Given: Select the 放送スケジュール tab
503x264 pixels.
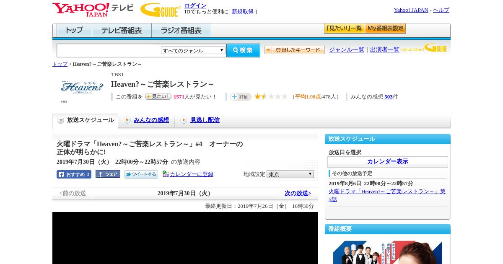Looking at the screenshot, I should (x=85, y=120).
